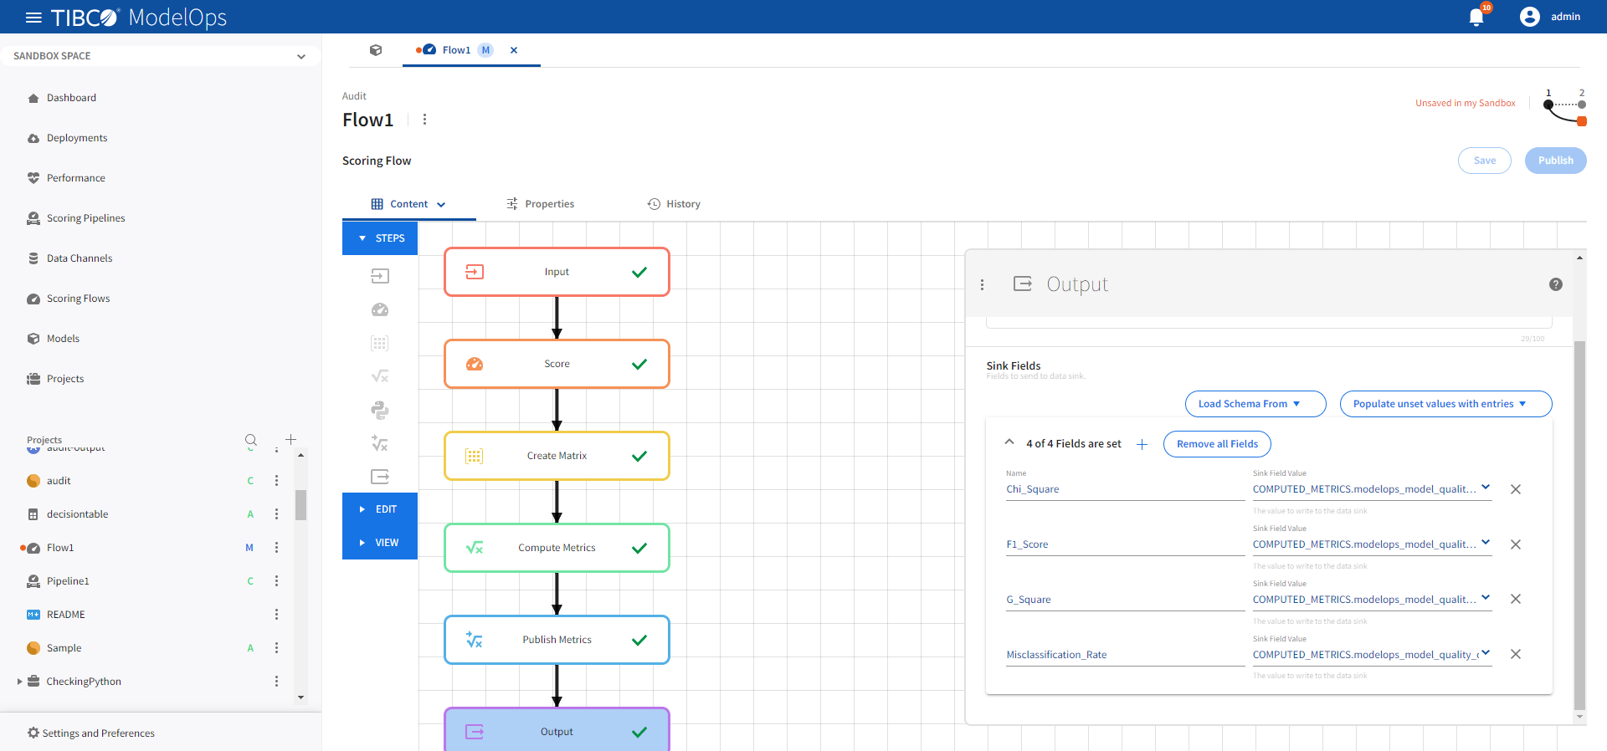The height and width of the screenshot is (751, 1607).
Task: Select the Score gauge icon in steps palette
Action: [x=380, y=309]
